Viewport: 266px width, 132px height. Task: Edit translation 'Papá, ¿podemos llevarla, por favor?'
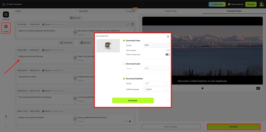[x=105, y=119]
